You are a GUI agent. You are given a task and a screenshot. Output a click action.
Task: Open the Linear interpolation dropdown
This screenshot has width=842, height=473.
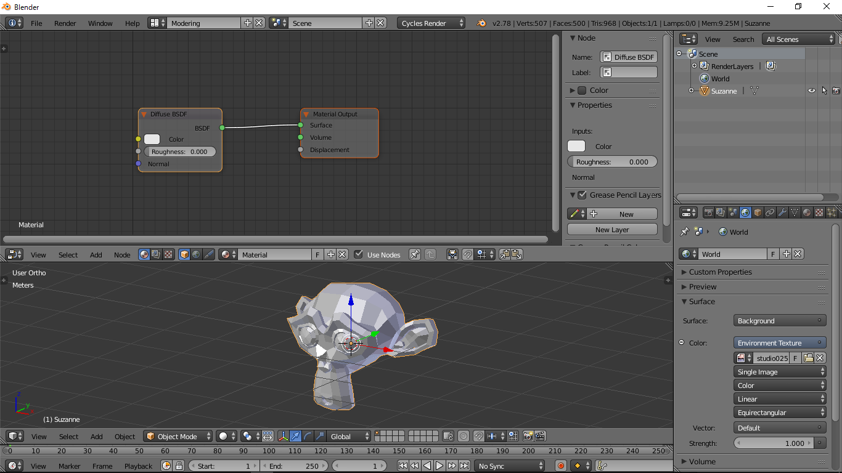(x=780, y=399)
